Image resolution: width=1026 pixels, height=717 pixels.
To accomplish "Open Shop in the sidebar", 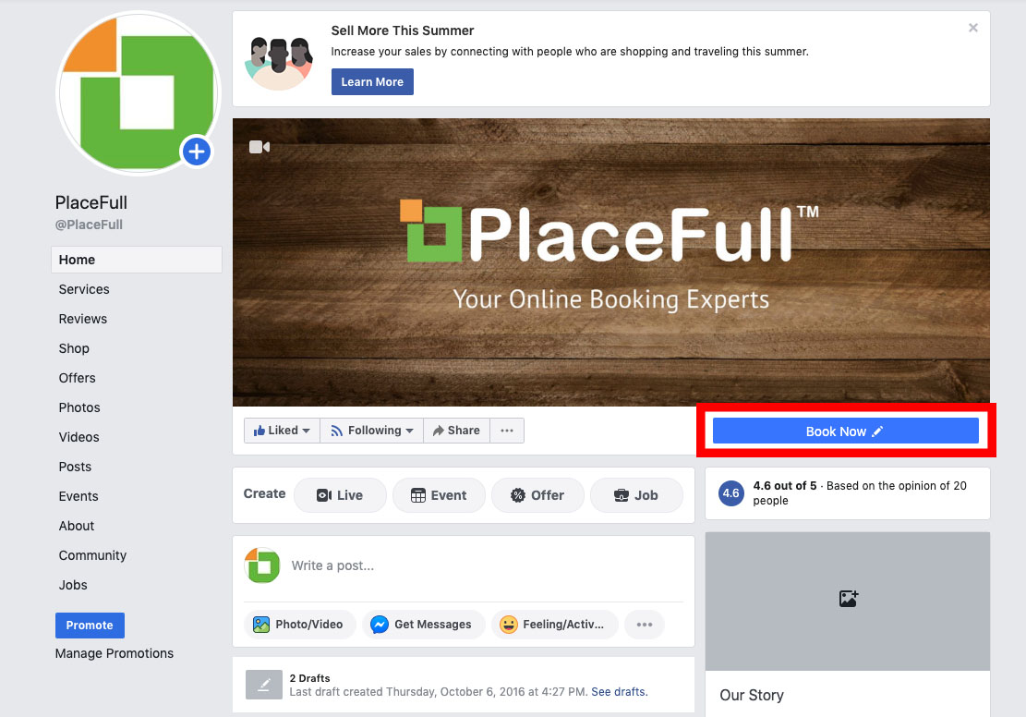I will (74, 348).
